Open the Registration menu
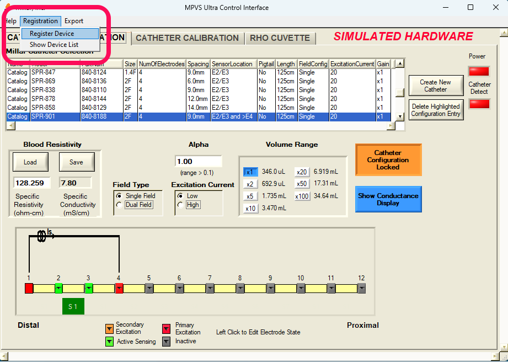 [40, 21]
